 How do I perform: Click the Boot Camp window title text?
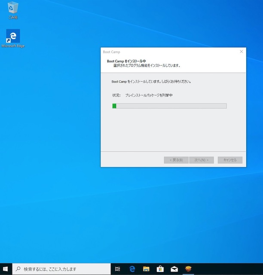point(111,52)
